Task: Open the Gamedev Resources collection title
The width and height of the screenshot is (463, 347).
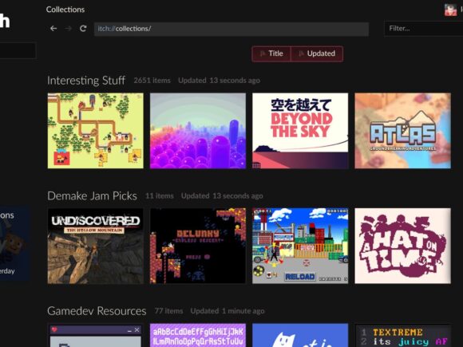Action: [97, 311]
